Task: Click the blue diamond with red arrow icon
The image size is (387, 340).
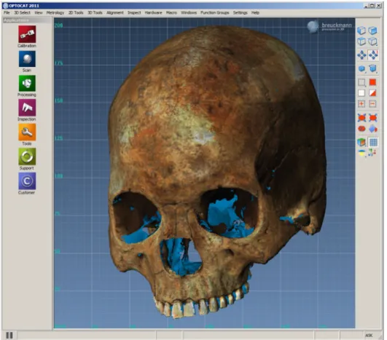Action: 373,128
